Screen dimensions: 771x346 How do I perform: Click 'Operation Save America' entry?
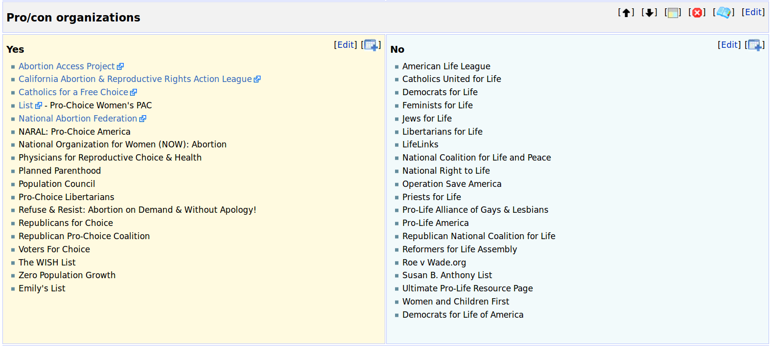[x=452, y=184]
